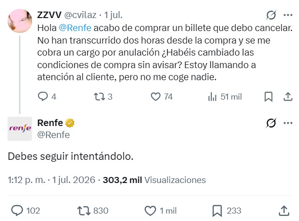Share the ZZVV tweet
The image size is (299, 221).
pos(288,96)
